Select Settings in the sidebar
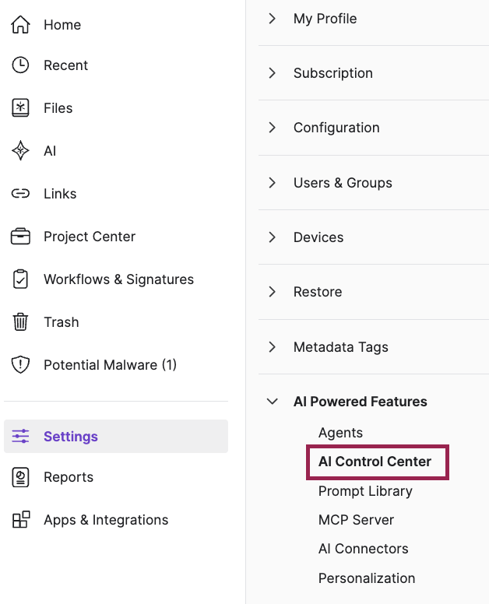 pyautogui.click(x=116, y=437)
